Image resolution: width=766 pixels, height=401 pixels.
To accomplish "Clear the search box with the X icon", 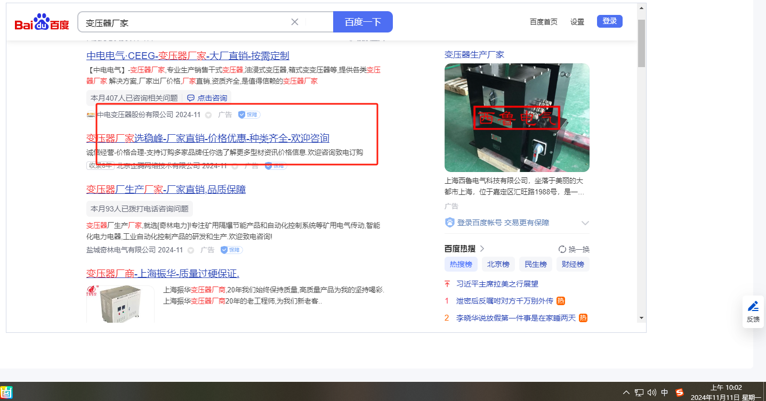I will (x=295, y=22).
